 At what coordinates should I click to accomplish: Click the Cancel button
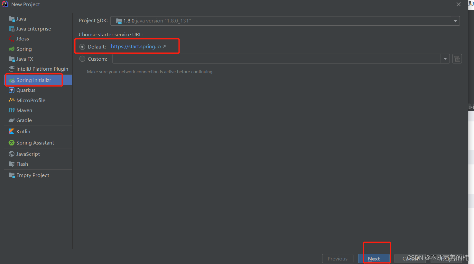coord(410,259)
